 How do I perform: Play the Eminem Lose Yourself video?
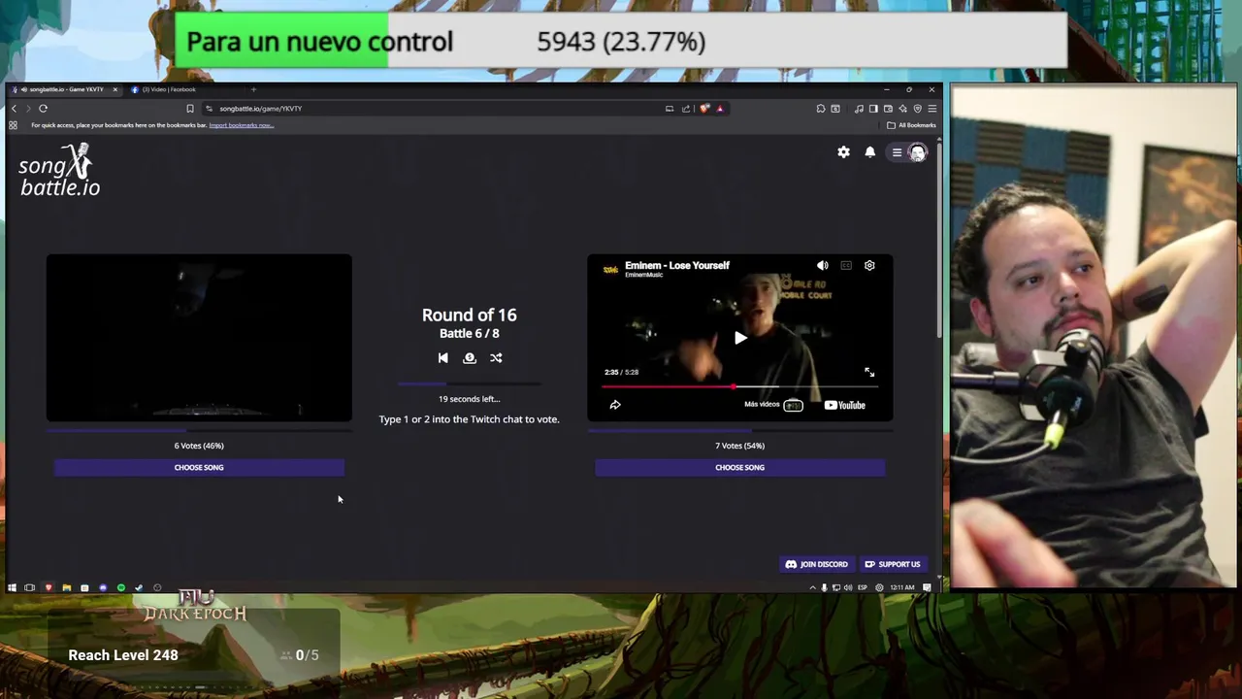740,338
